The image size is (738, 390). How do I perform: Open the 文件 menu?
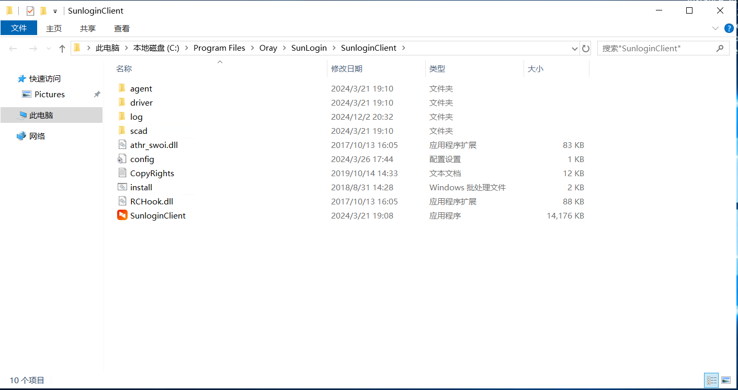coord(19,28)
